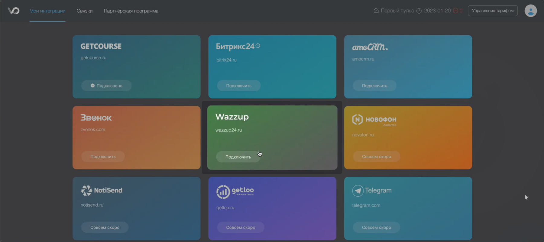Screen dimensions: 544x242
Task: Click Совсем скоро on the Новофон card
Action: 376,156
